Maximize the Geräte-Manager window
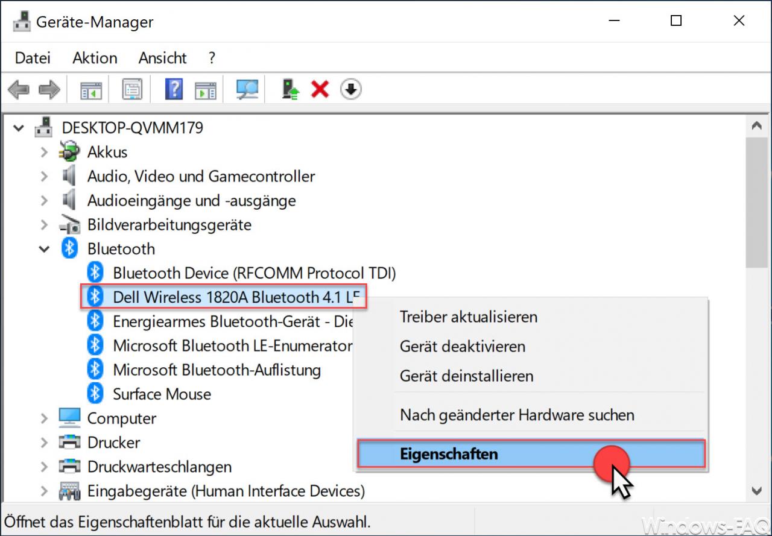 click(x=676, y=21)
